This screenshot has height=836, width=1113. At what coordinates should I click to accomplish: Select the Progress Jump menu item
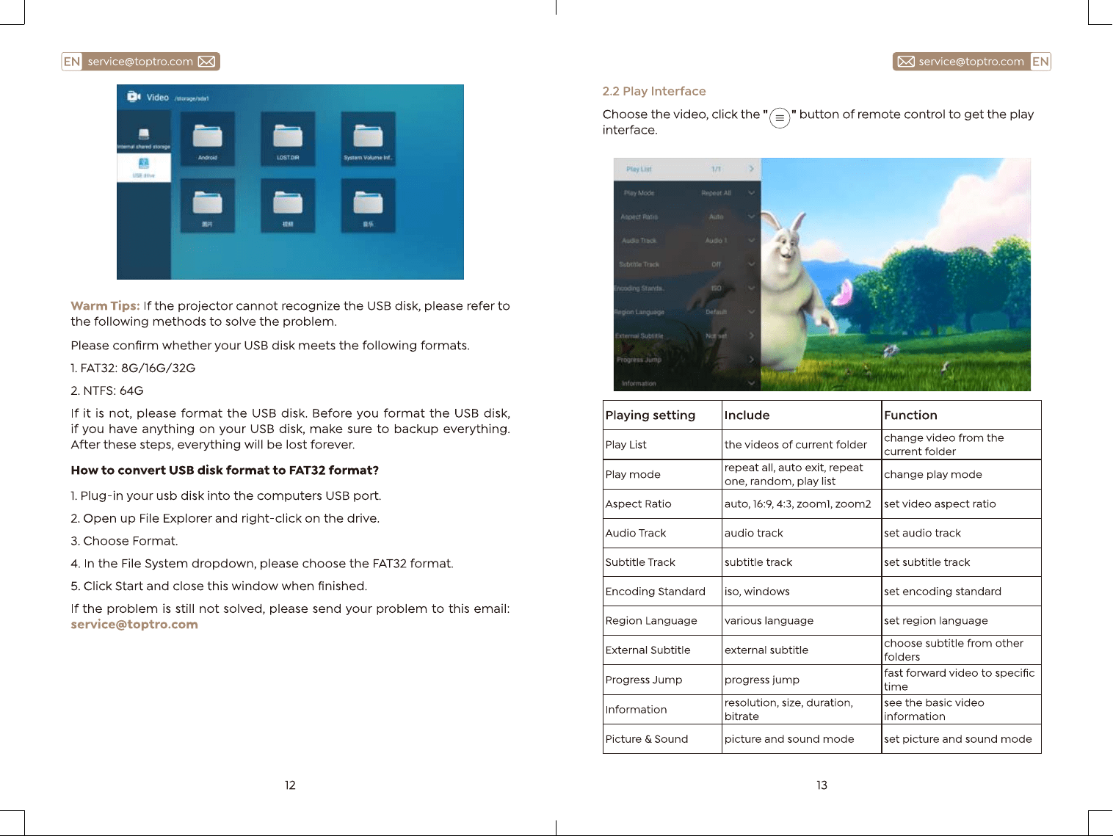click(x=687, y=360)
